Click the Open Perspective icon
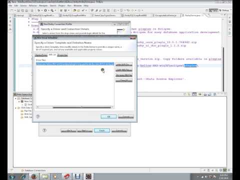The height and width of the screenshot is (180, 240). coord(206,10)
